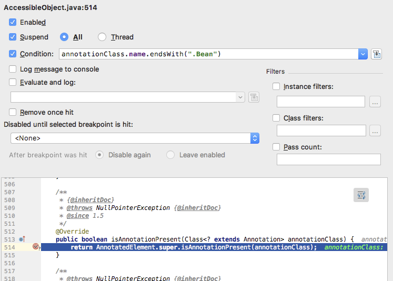The height and width of the screenshot is (281, 393).
Task: Click the line number 514 in the gutter
Action: click(9, 247)
